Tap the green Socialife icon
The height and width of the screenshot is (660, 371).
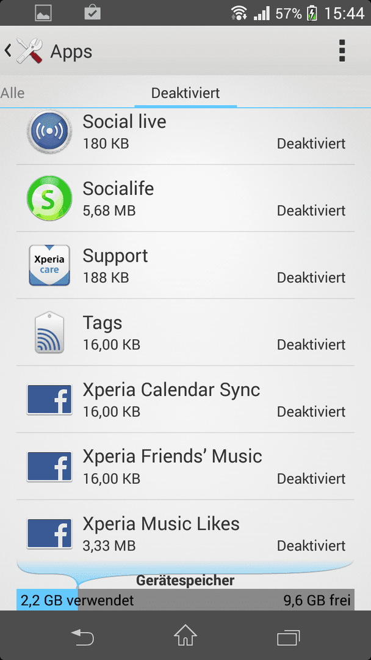(x=49, y=198)
